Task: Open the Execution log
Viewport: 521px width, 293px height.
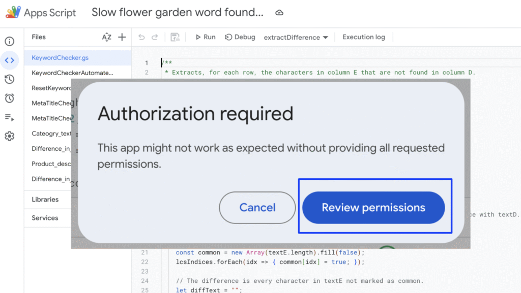Action: [x=363, y=37]
